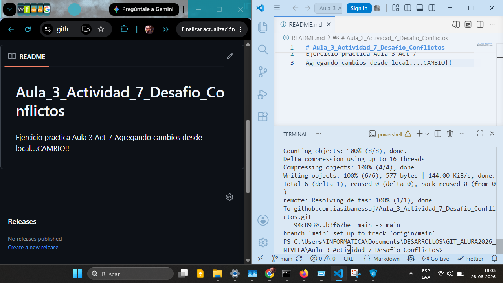Image resolution: width=503 pixels, height=283 pixels.
Task: Close the terminal panel
Action: coord(492,134)
